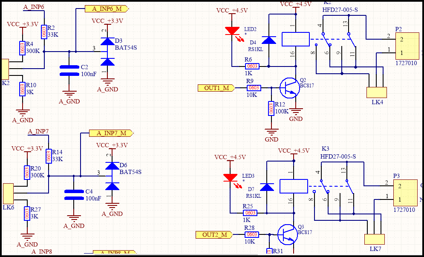Select the C2 100nF capacitor

69,70
